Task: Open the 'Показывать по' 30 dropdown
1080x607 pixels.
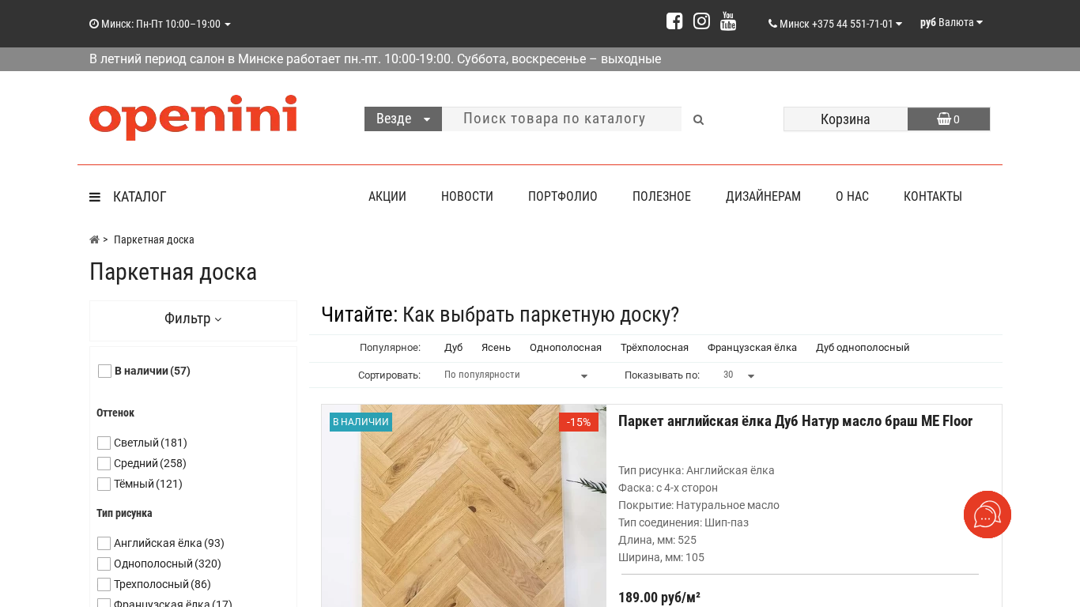Action: point(739,375)
